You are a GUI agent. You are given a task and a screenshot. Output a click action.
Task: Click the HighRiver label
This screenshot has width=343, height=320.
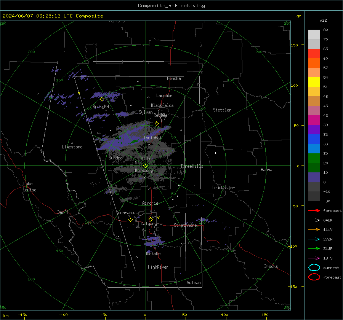click(158, 267)
